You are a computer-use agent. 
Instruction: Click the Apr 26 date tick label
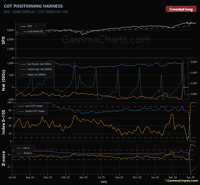(x=173, y=177)
